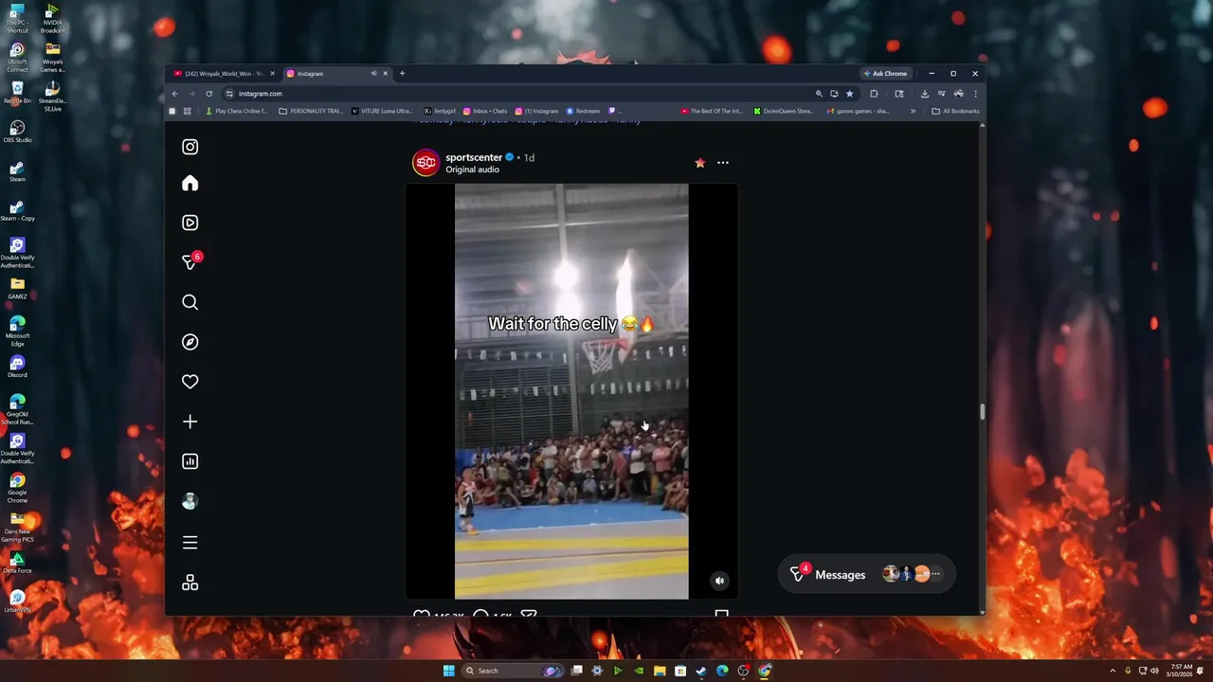Mute the Instagram tab audio indicator
The width and height of the screenshot is (1213, 682).
click(373, 73)
